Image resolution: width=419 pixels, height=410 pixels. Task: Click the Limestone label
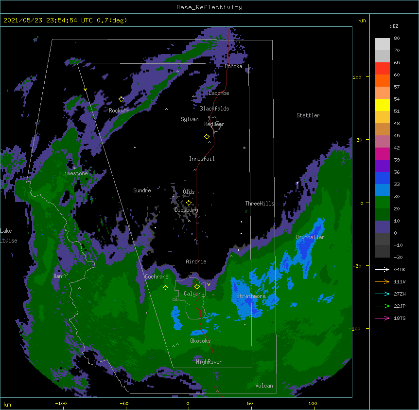point(74,173)
